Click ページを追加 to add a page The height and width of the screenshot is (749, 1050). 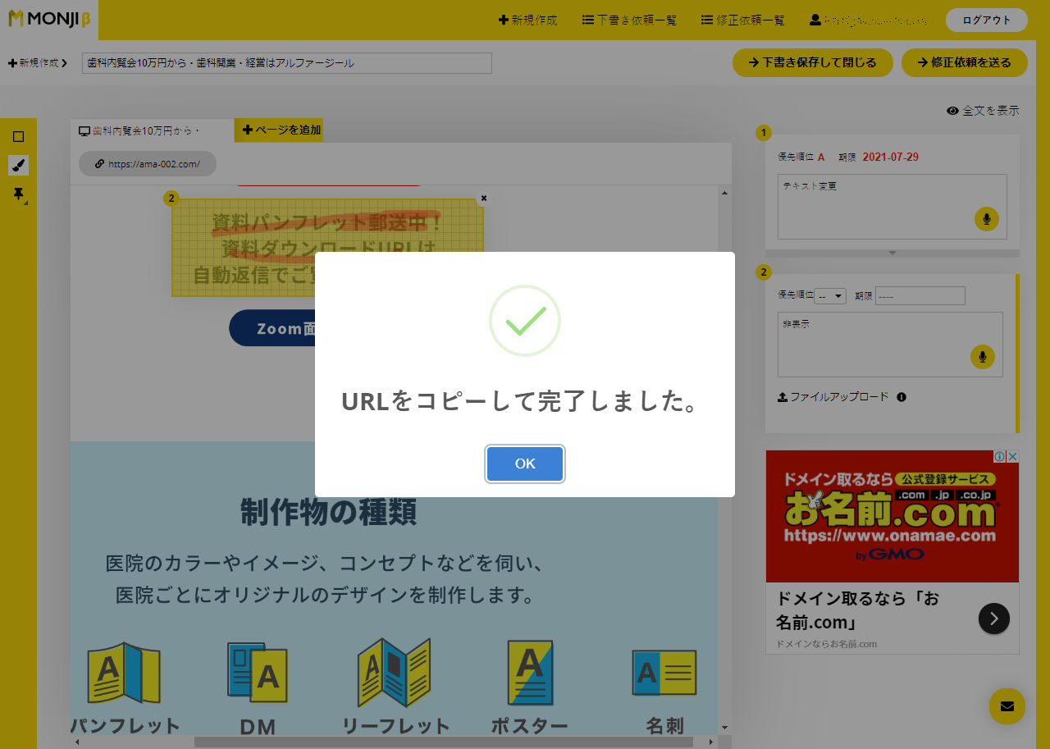coord(279,130)
